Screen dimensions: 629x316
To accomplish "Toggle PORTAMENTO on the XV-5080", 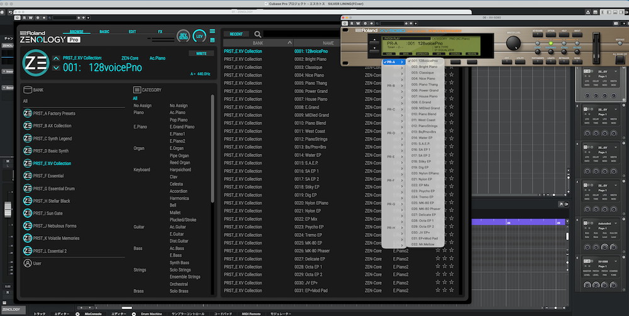I will point(538,62).
